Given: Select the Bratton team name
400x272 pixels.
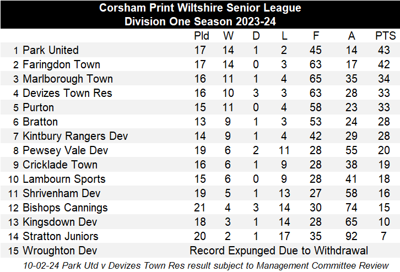Looking at the screenshot, I should [40, 122].
